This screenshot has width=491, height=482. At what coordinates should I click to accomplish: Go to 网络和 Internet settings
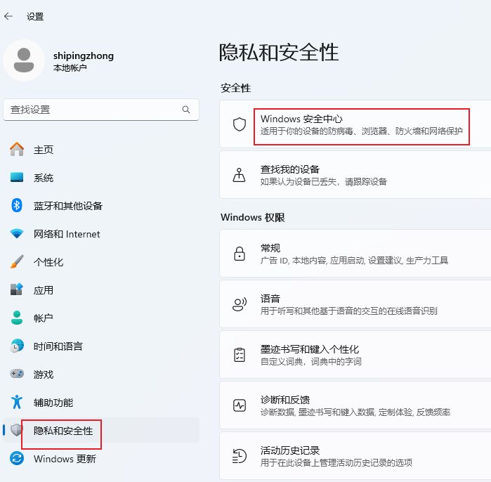pyautogui.click(x=67, y=234)
